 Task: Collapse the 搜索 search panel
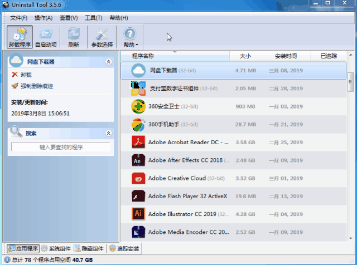(108, 133)
